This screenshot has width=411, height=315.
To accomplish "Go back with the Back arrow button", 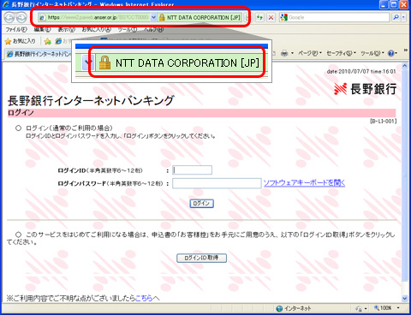I will tap(9, 18).
